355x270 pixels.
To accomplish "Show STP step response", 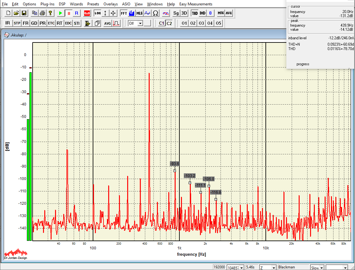I will 17,23.
